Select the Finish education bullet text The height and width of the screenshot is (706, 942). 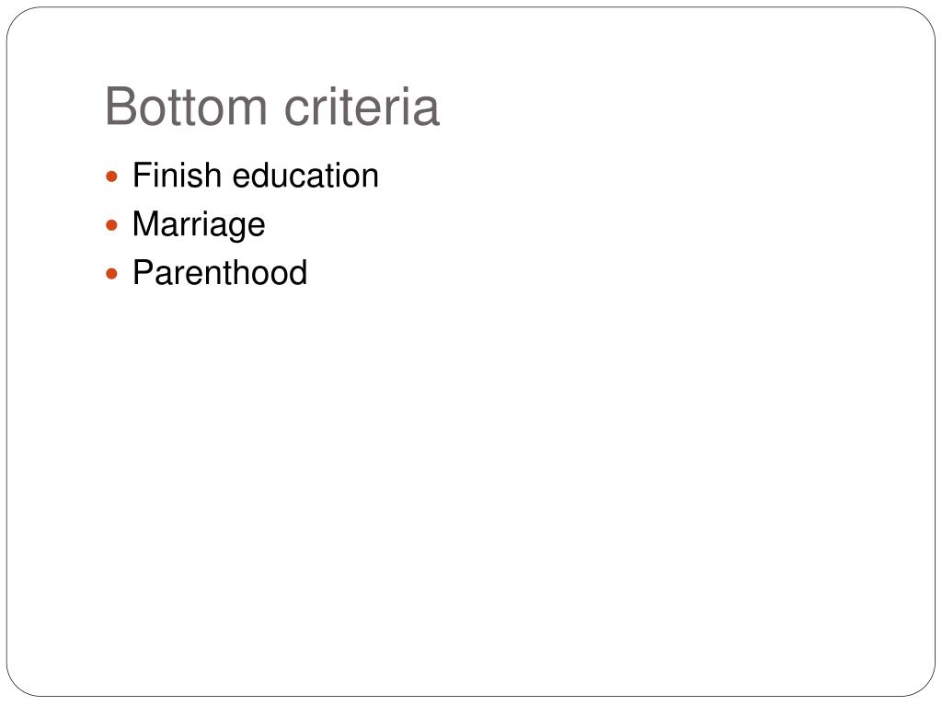(256, 176)
